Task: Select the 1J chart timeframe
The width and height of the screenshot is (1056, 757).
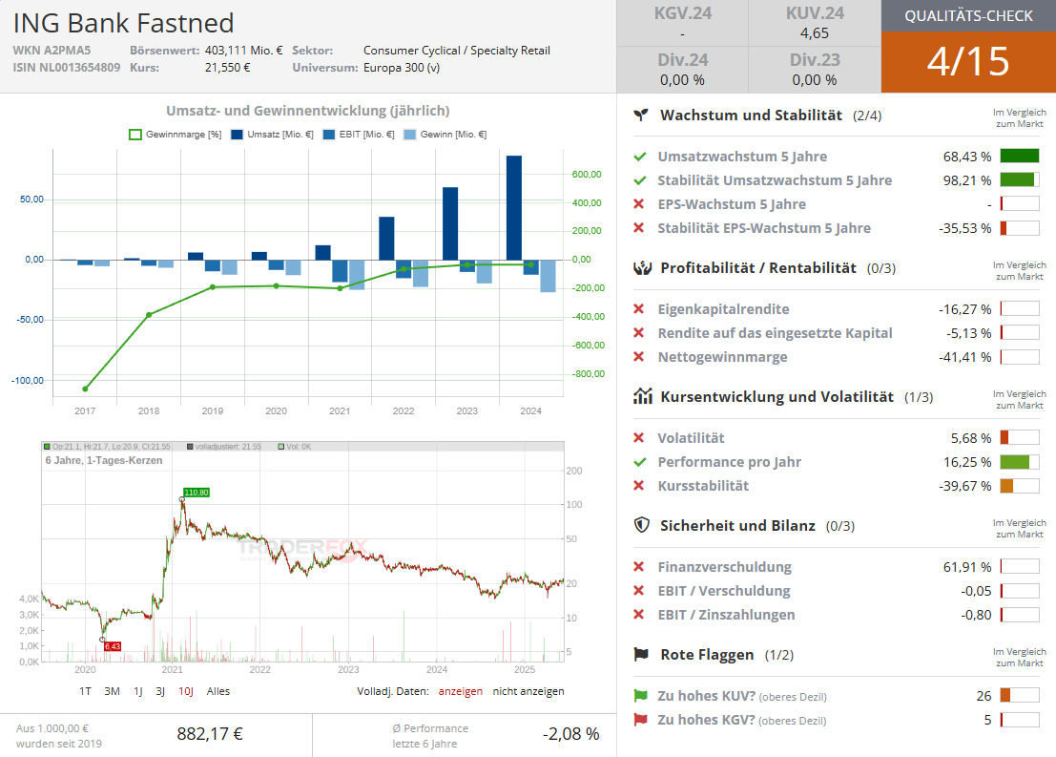Action: [x=138, y=691]
